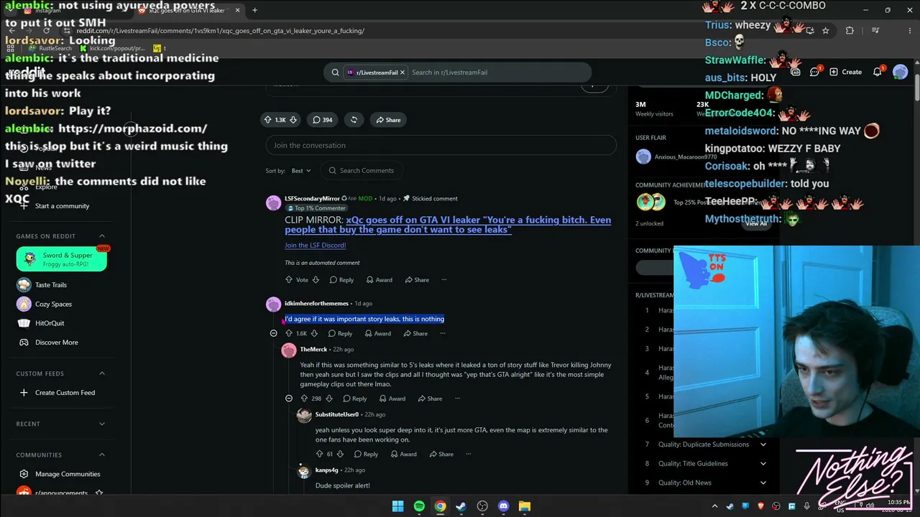Collapse the Custom Feeds section
Screen dimensions: 920x517
[x=102, y=373]
